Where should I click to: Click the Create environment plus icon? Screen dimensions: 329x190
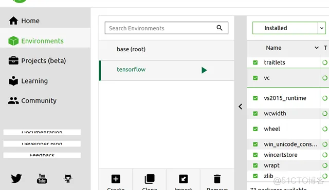point(116,179)
